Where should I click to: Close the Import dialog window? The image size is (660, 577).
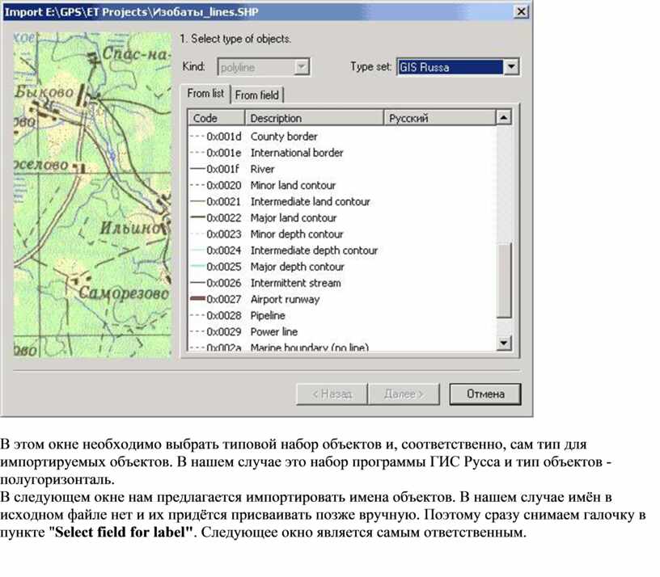(521, 11)
